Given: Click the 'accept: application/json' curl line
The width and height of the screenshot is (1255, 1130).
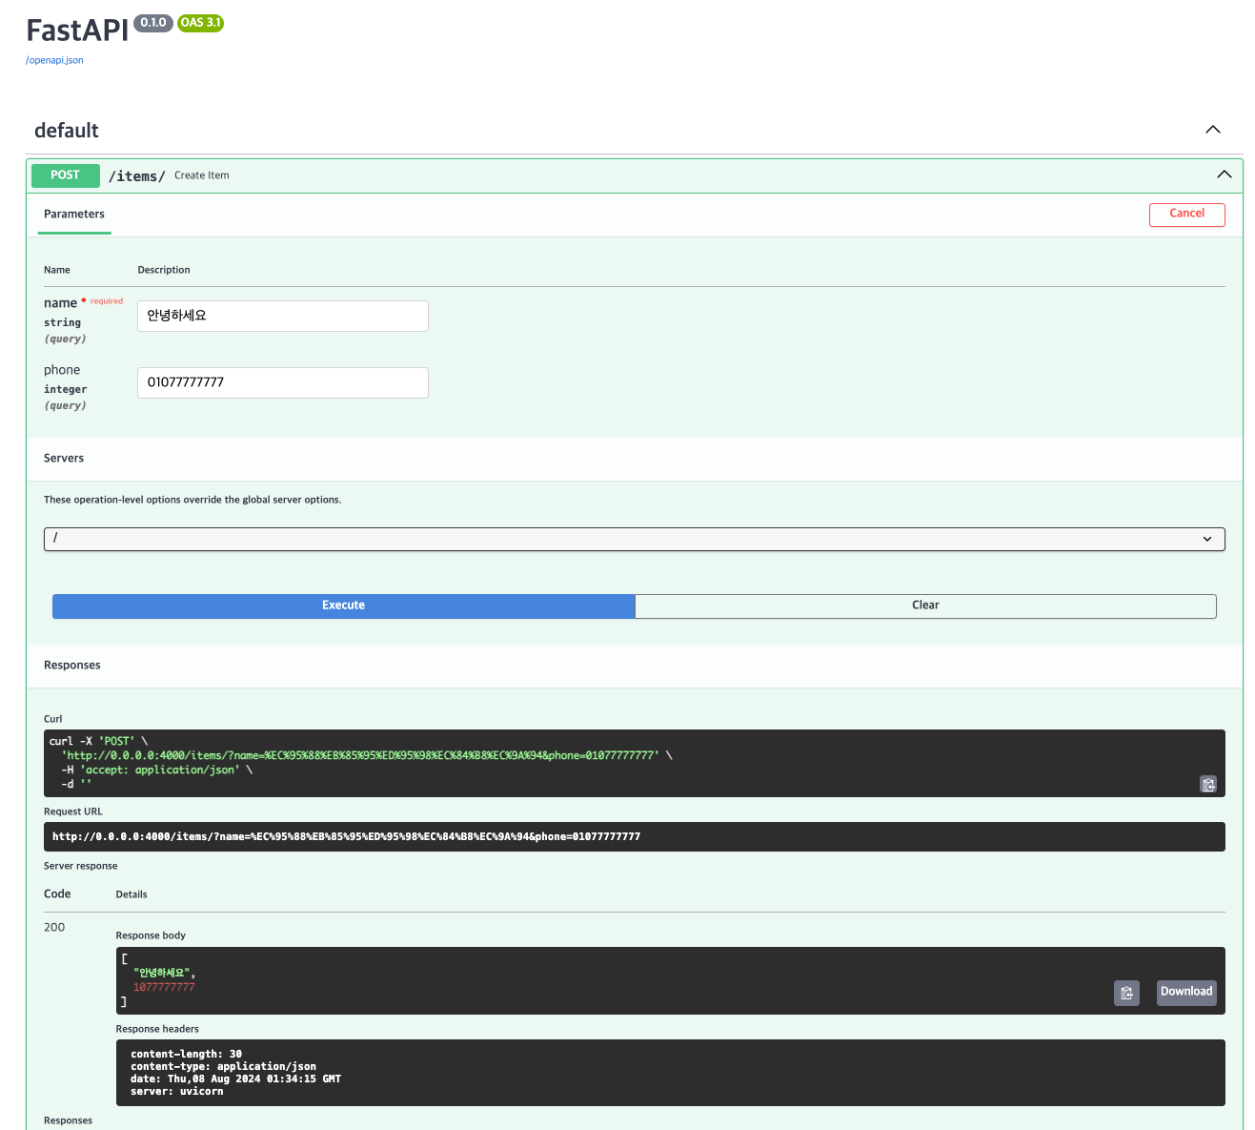Looking at the screenshot, I should (x=157, y=770).
